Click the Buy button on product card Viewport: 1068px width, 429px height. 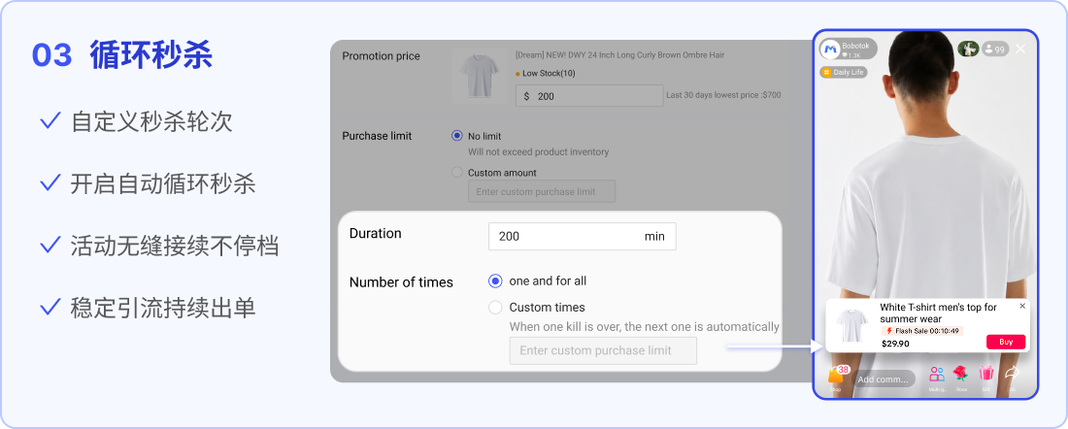click(1005, 342)
